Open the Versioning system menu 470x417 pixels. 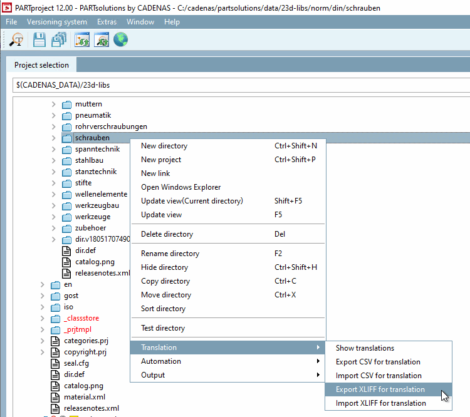tap(57, 22)
